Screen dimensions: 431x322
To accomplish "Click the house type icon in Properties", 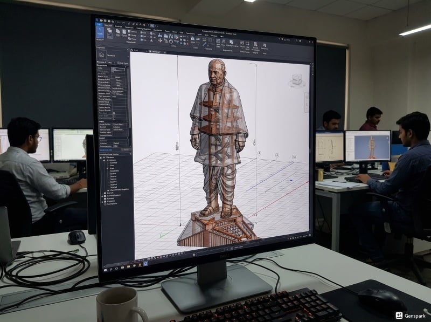I will 101,55.
